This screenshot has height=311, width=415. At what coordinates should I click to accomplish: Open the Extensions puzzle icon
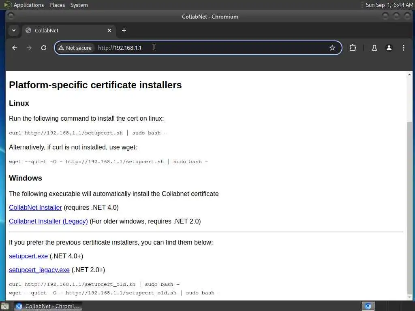(x=353, y=48)
